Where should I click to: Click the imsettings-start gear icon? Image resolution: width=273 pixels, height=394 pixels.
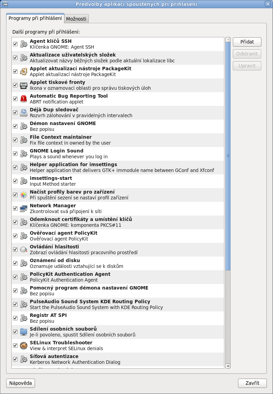pyautogui.click(x=24, y=181)
